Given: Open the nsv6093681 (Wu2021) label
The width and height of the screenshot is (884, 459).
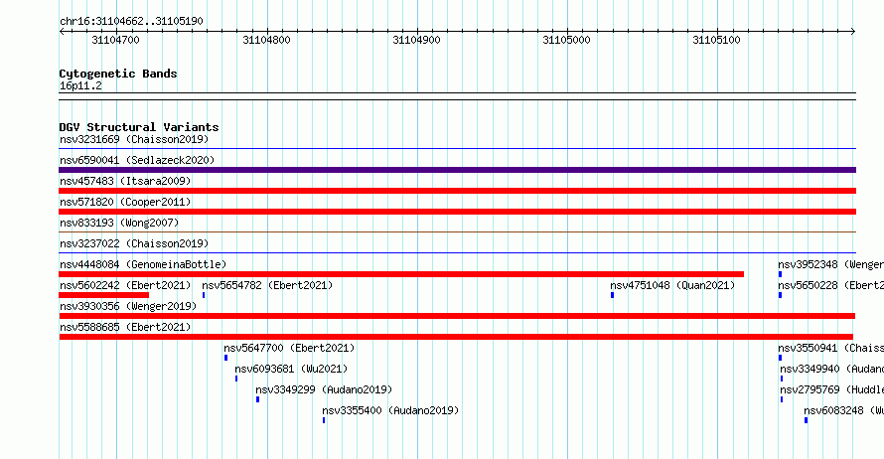Looking at the screenshot, I should (291, 369).
